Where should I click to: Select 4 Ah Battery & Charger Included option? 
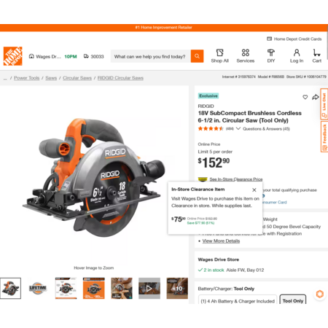click(238, 301)
